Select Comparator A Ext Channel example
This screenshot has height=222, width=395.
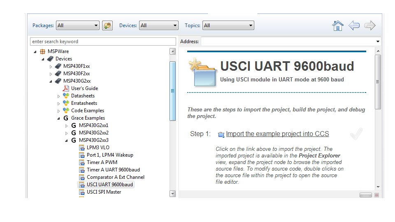[x=116, y=177]
